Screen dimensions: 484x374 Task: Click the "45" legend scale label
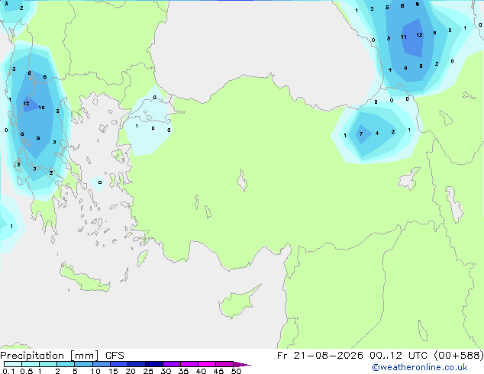219,371
